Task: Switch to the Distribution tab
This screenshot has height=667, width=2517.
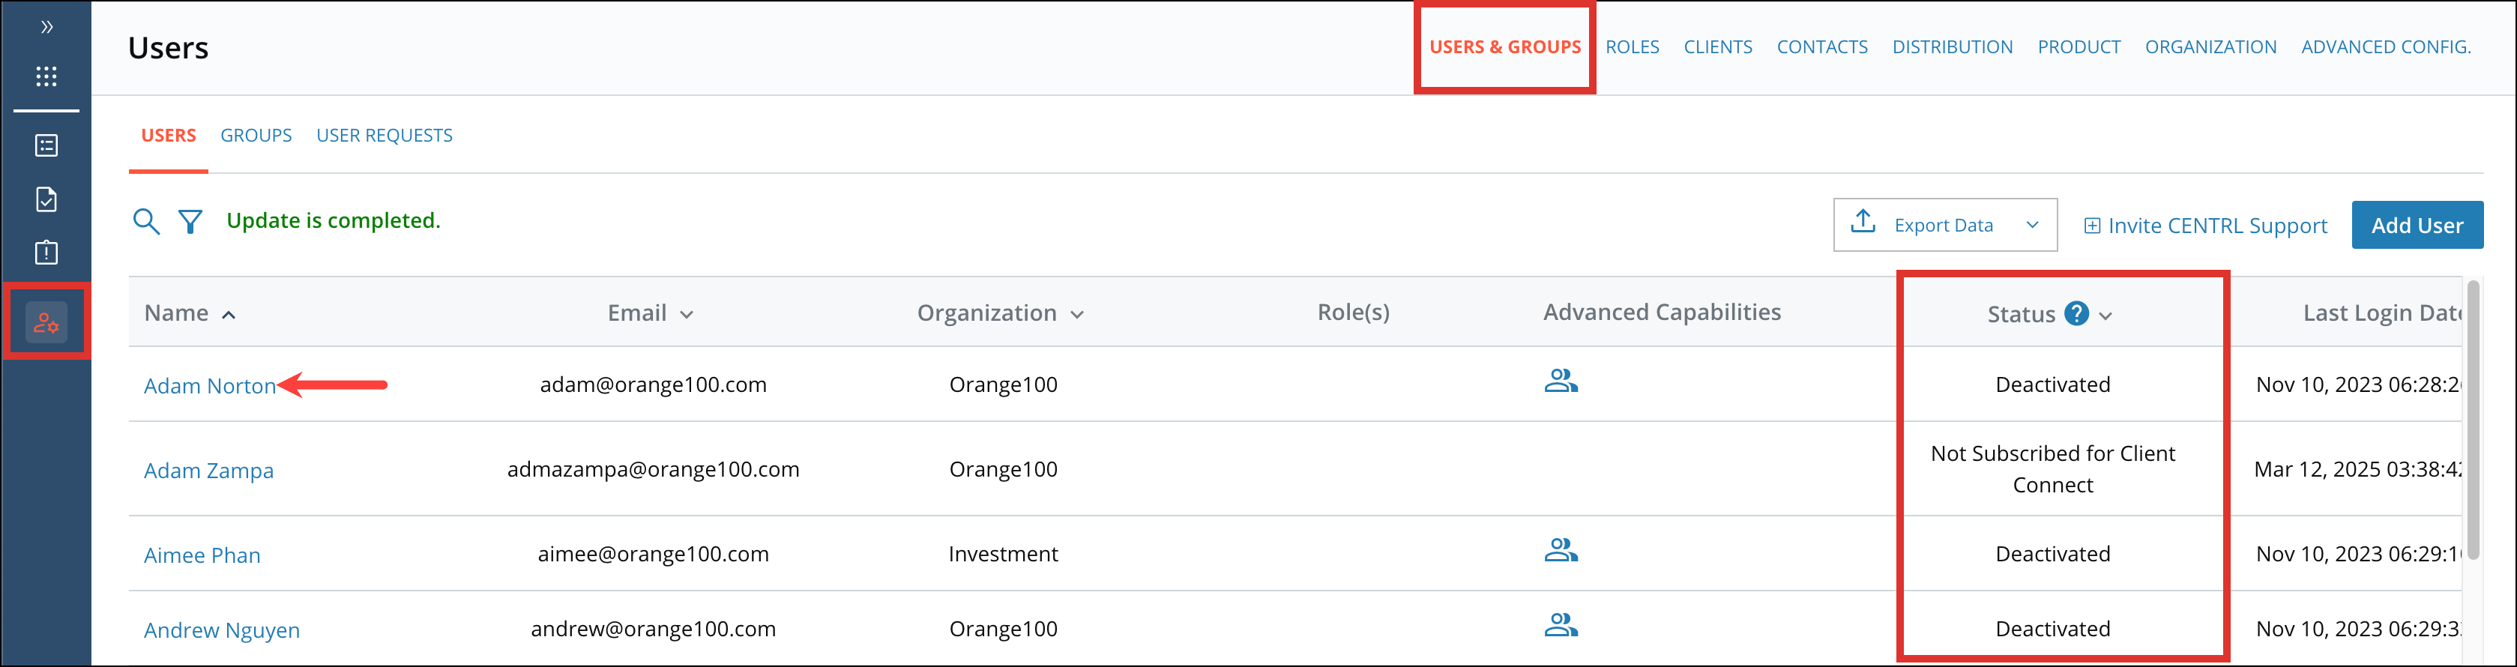Action: coord(1953,47)
